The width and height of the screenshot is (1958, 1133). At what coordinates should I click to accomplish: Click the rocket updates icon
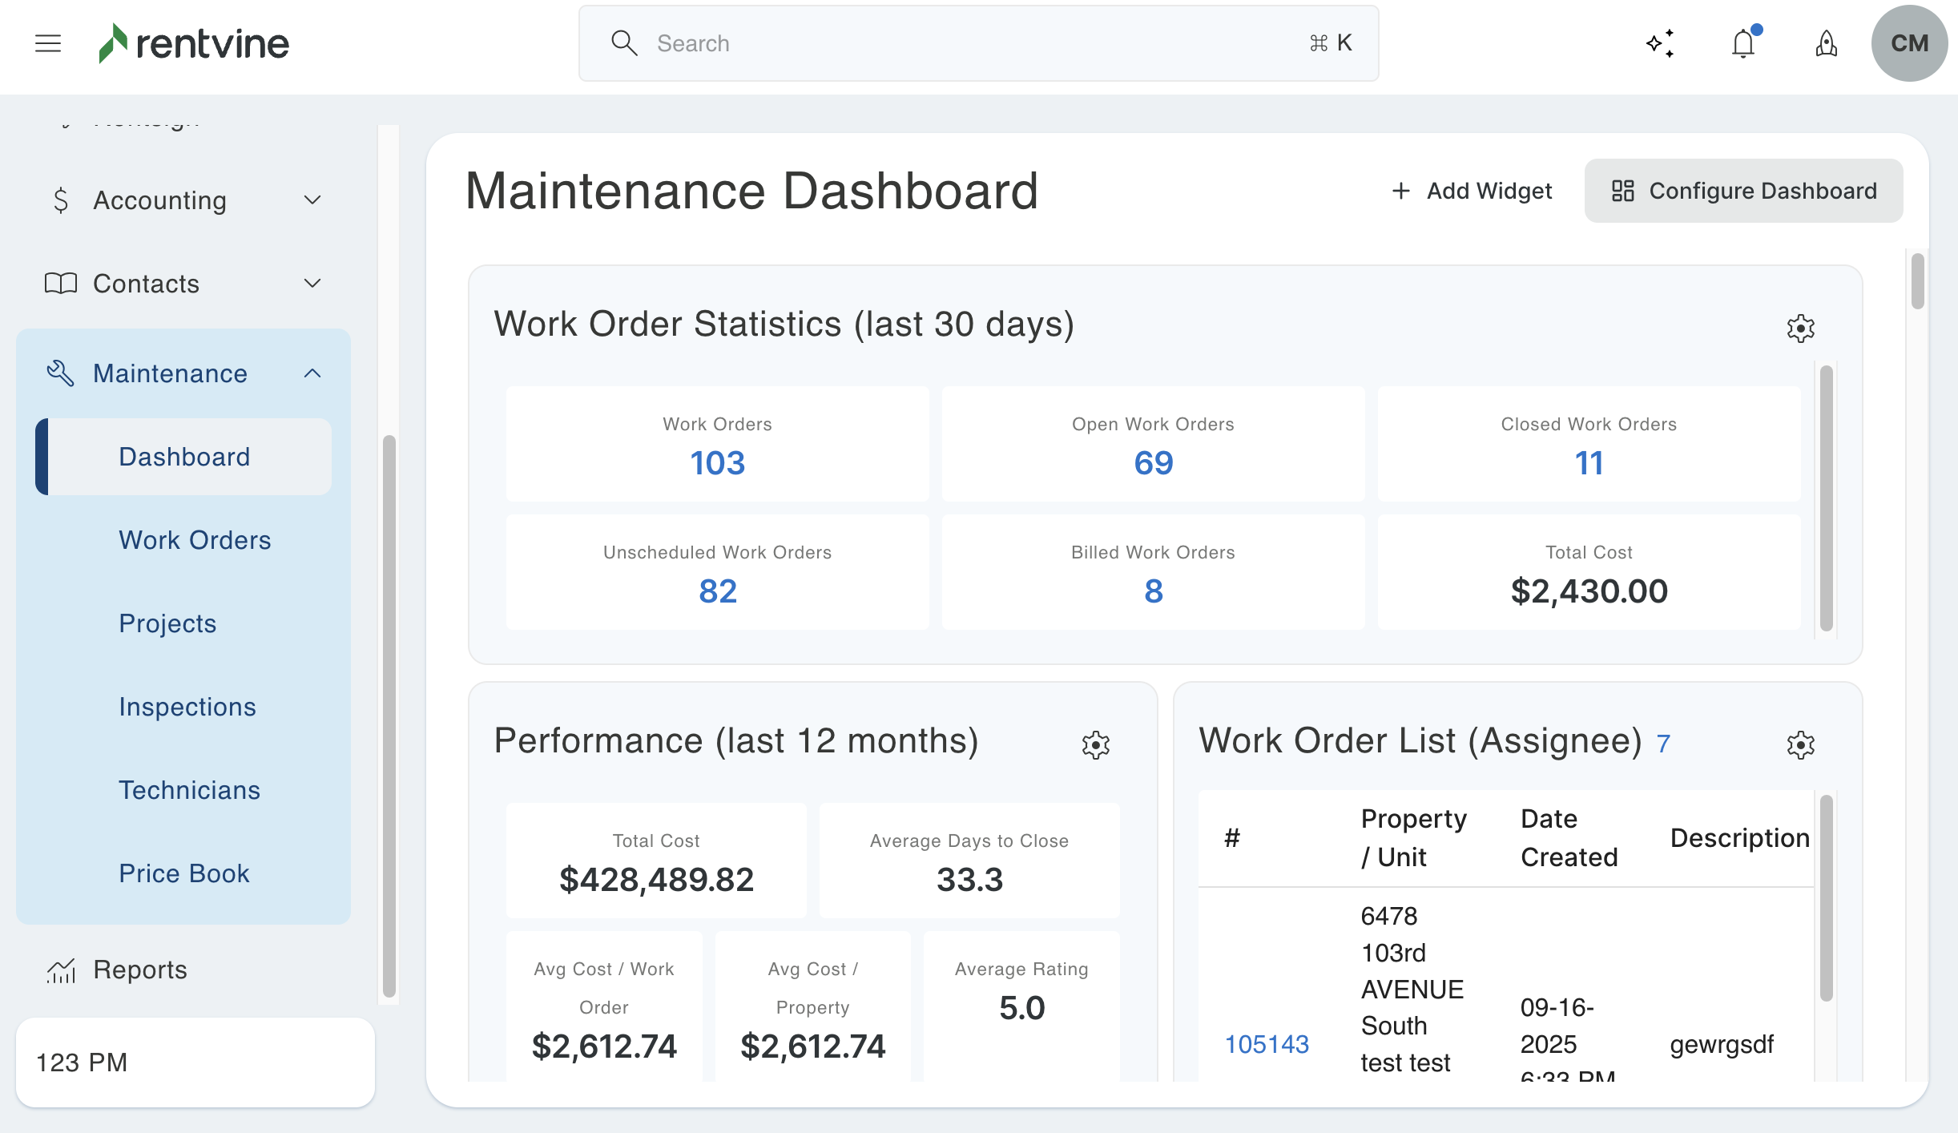(x=1826, y=43)
